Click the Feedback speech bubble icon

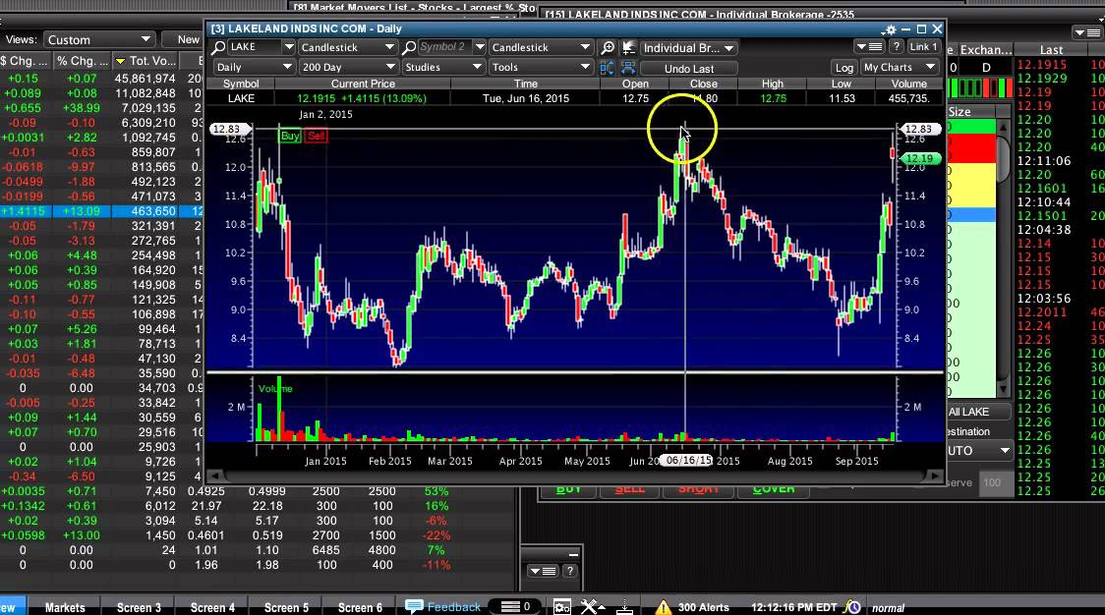tap(415, 606)
